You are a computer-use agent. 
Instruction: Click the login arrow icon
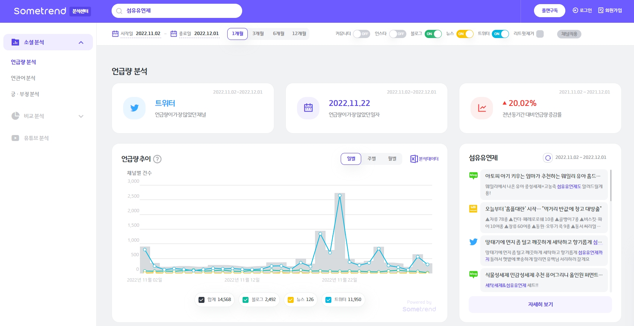click(575, 10)
